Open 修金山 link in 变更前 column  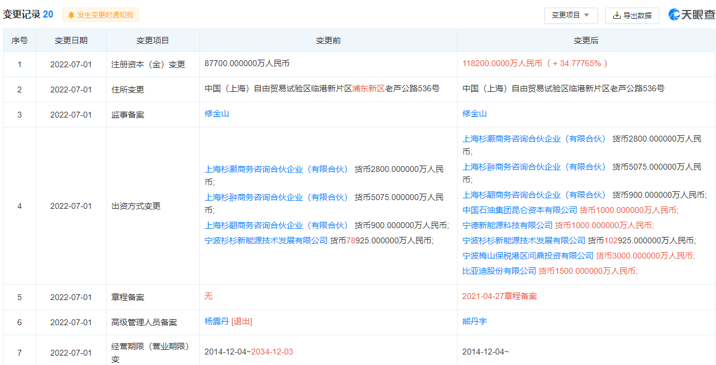(217, 113)
